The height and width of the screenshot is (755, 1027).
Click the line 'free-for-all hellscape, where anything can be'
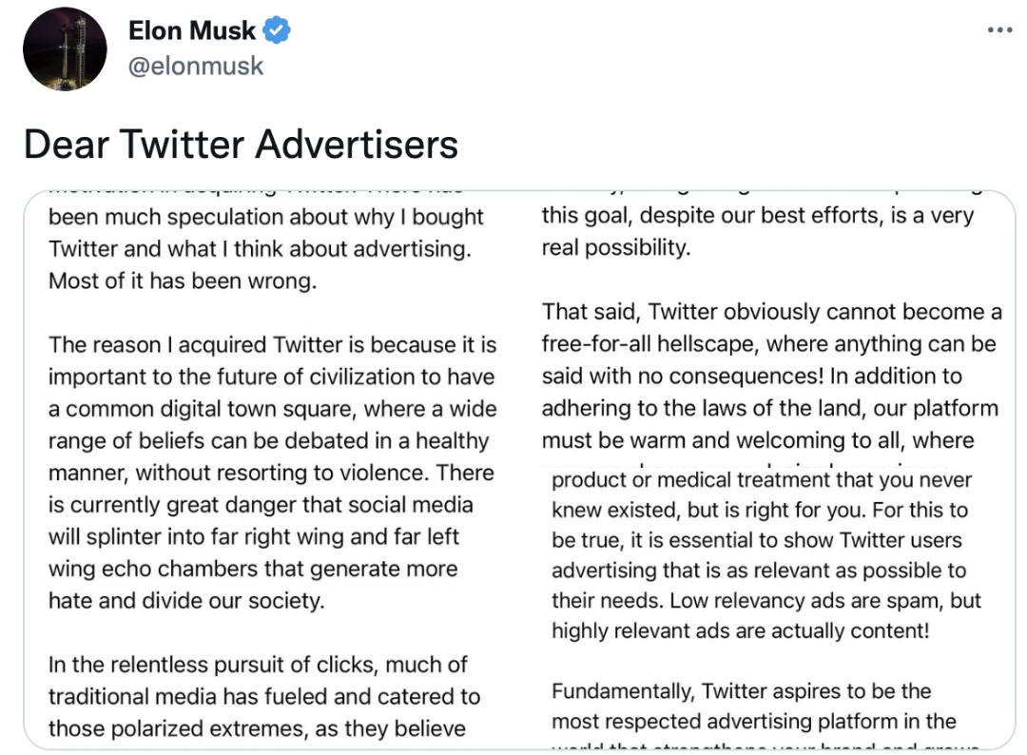[x=769, y=344]
